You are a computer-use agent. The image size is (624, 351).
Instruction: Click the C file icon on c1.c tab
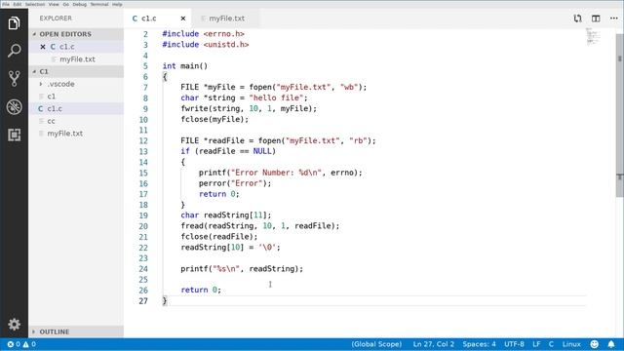(135, 19)
